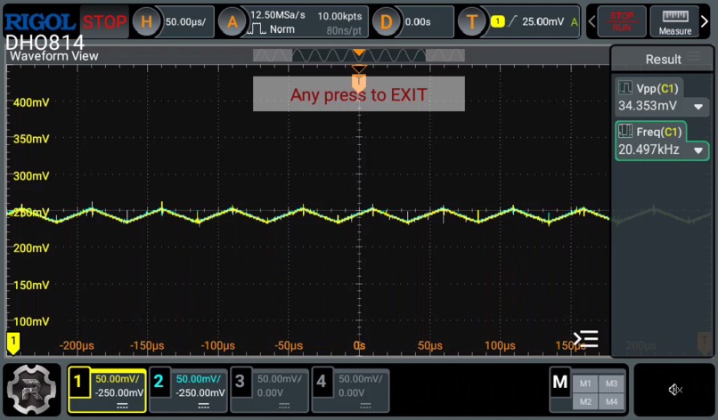This screenshot has height=420, width=718.
Task: Select the Freq(C1) measurement entry
Action: point(662,141)
